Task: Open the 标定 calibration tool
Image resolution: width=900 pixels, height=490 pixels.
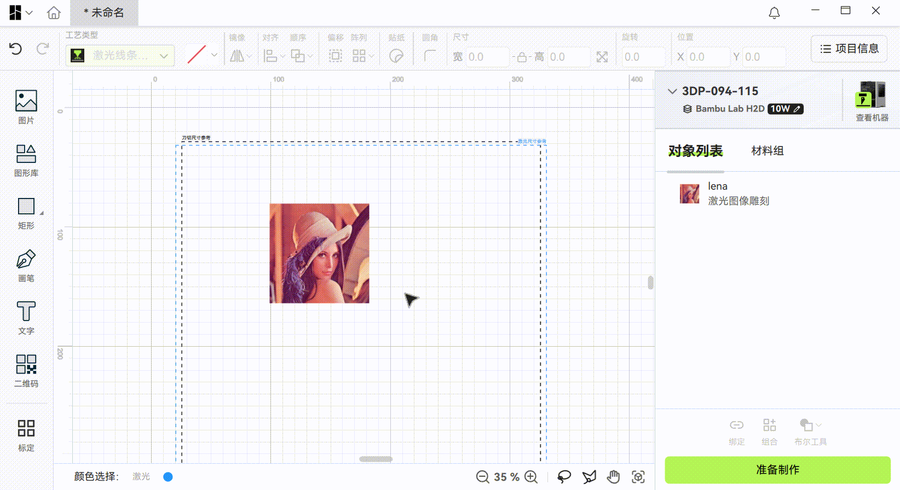Action: [x=26, y=435]
